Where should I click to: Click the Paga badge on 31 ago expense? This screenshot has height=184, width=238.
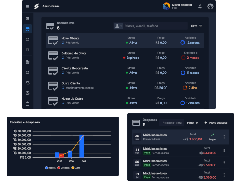(147, 153)
